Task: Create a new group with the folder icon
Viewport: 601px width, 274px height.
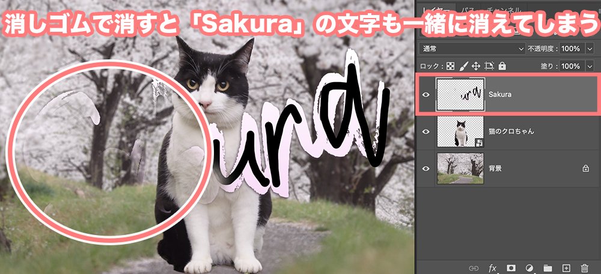Action: (x=548, y=268)
